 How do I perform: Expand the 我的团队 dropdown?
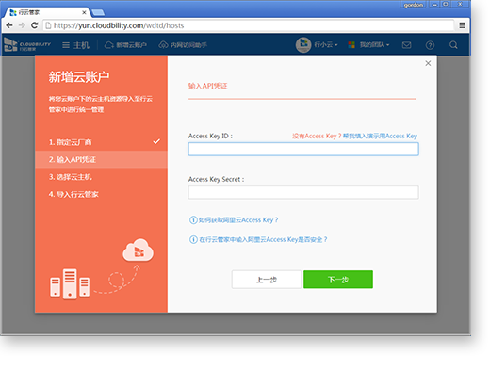coord(374,45)
